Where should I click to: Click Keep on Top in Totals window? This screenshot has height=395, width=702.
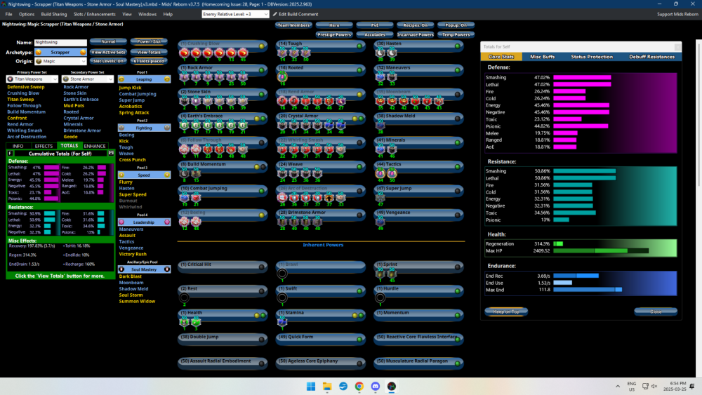pos(506,312)
